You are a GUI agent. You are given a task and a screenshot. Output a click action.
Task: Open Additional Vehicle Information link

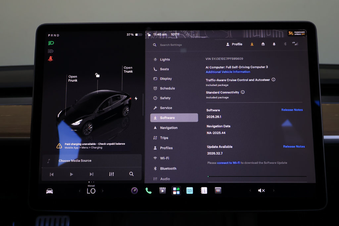[228, 72]
